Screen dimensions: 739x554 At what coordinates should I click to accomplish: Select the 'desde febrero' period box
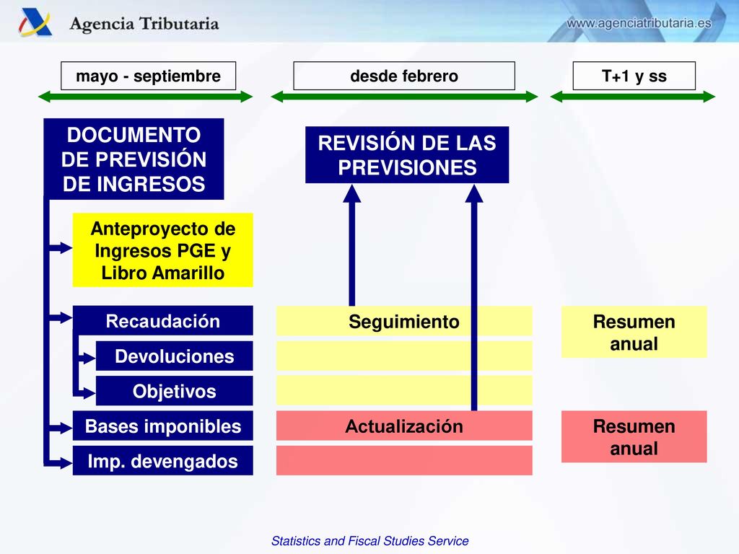[404, 76]
